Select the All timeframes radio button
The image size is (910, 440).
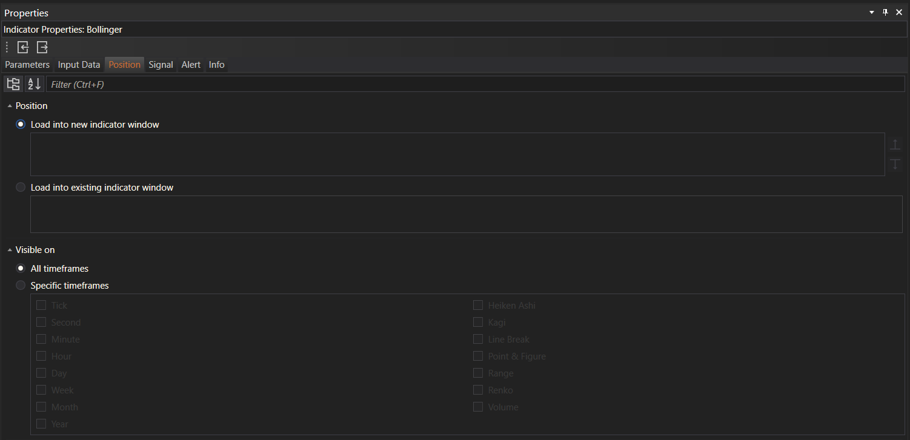(x=21, y=268)
